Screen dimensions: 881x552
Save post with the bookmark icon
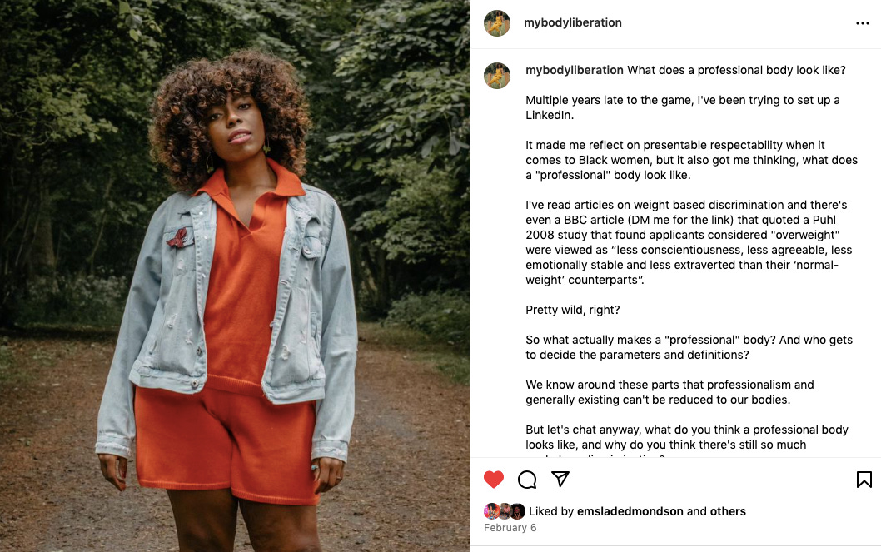[x=864, y=479]
